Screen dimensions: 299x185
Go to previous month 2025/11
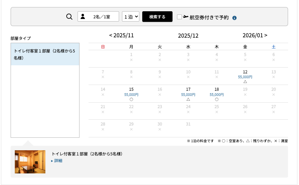pyautogui.click(x=121, y=35)
